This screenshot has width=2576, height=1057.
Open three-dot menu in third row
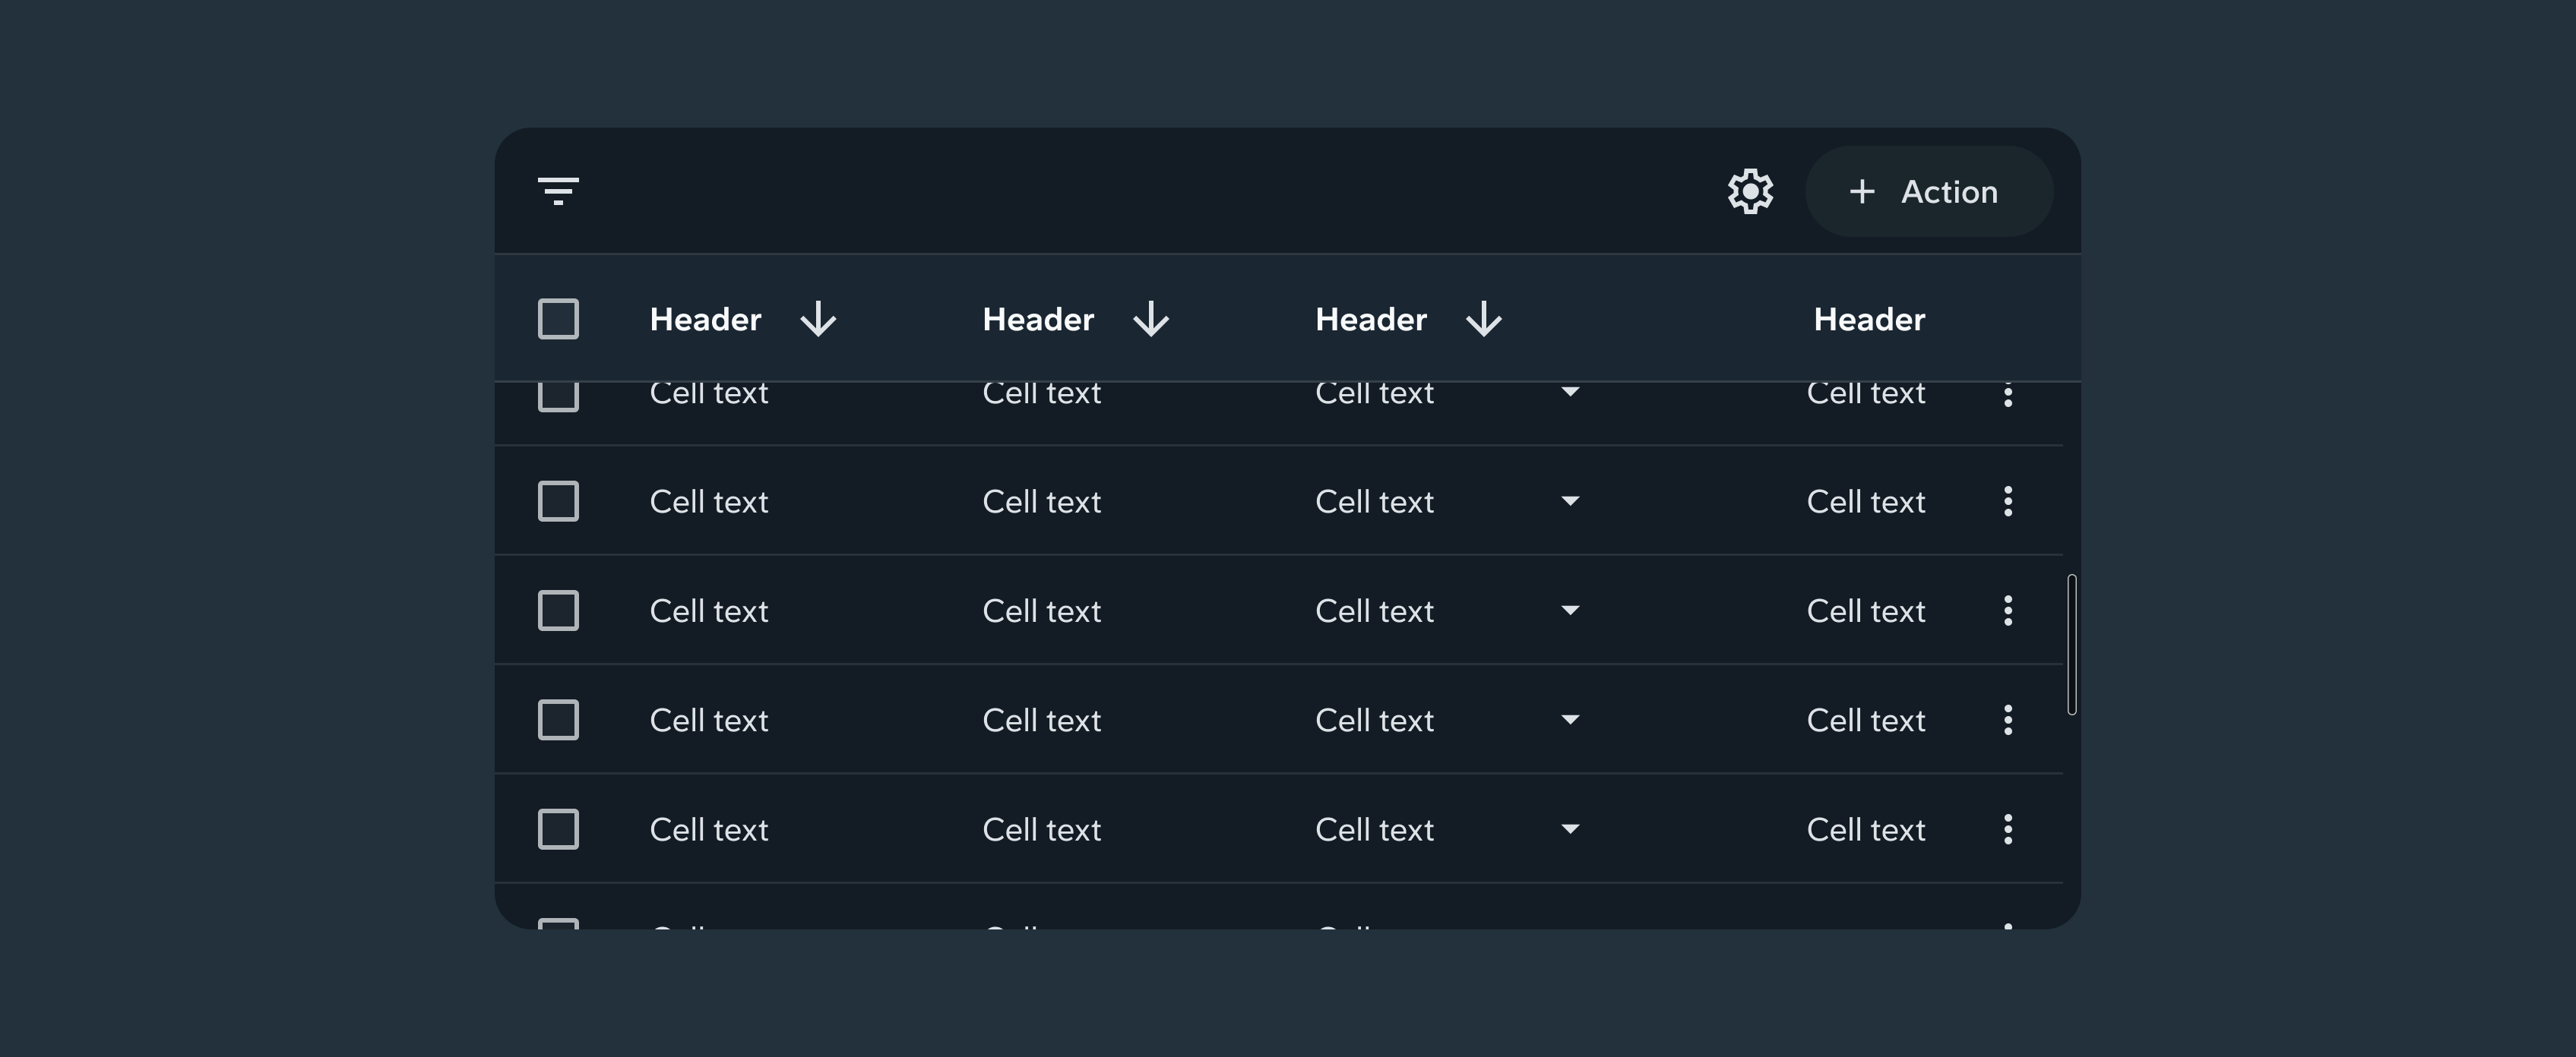(2007, 611)
